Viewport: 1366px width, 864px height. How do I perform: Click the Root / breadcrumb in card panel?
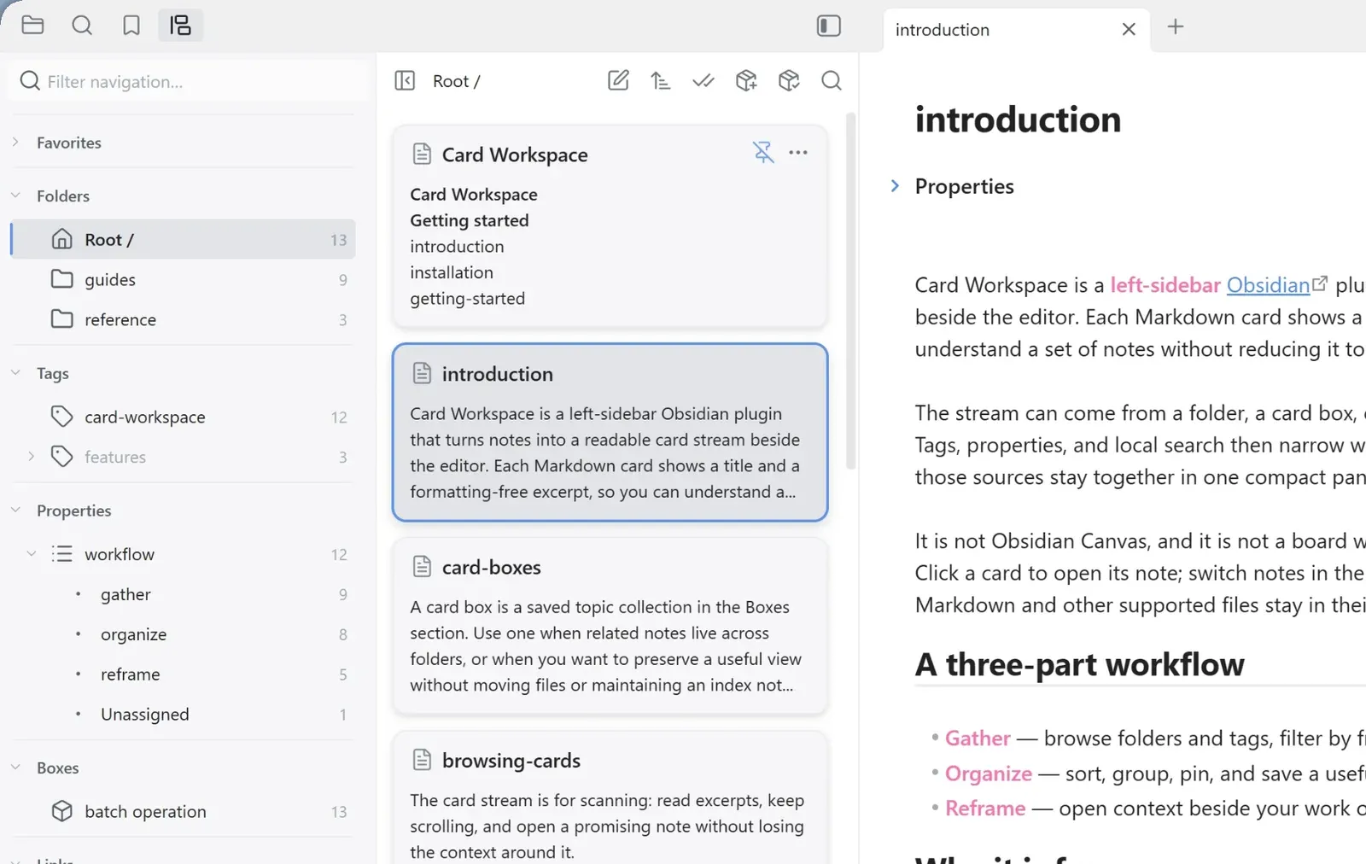456,81
